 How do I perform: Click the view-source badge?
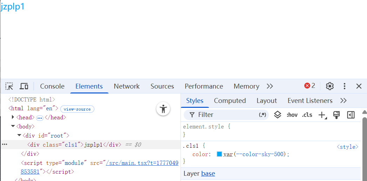(x=77, y=109)
